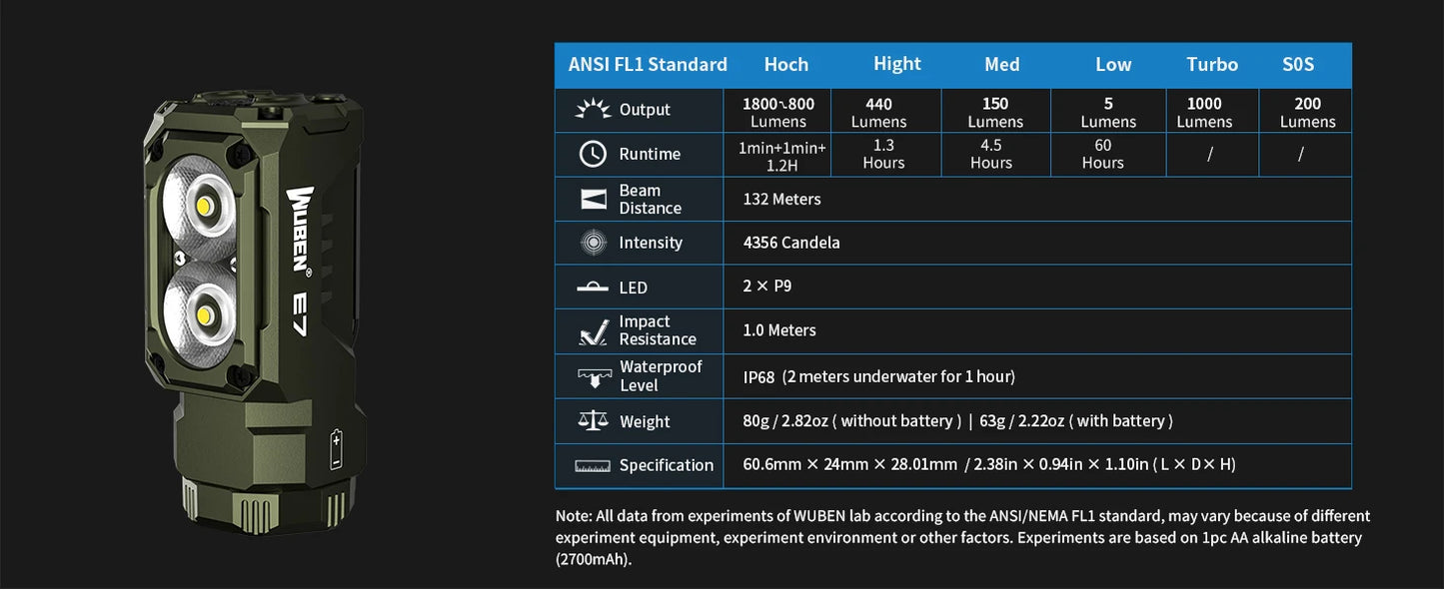Click the Output sunburst icon

[x=593, y=109]
